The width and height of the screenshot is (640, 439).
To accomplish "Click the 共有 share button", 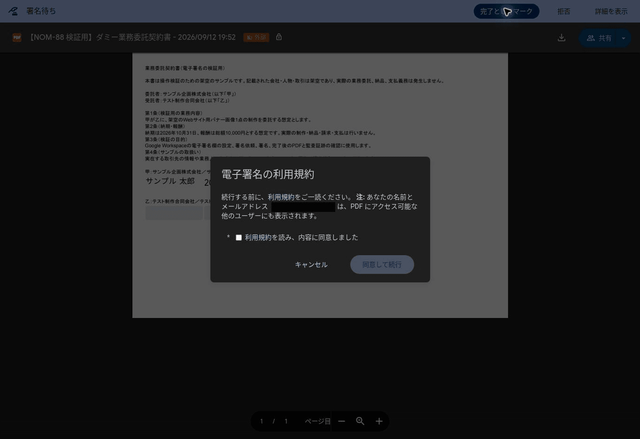I will [x=599, y=38].
